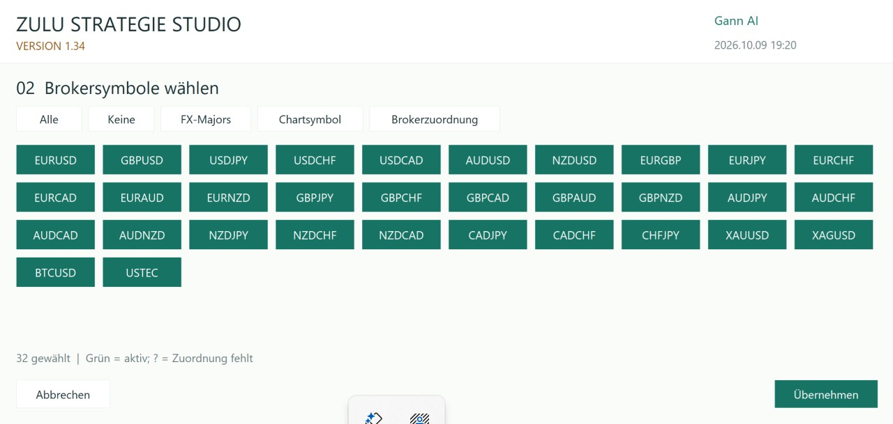Open the Brokerzuordnung mapping
The height and width of the screenshot is (424, 893).
pyautogui.click(x=435, y=119)
